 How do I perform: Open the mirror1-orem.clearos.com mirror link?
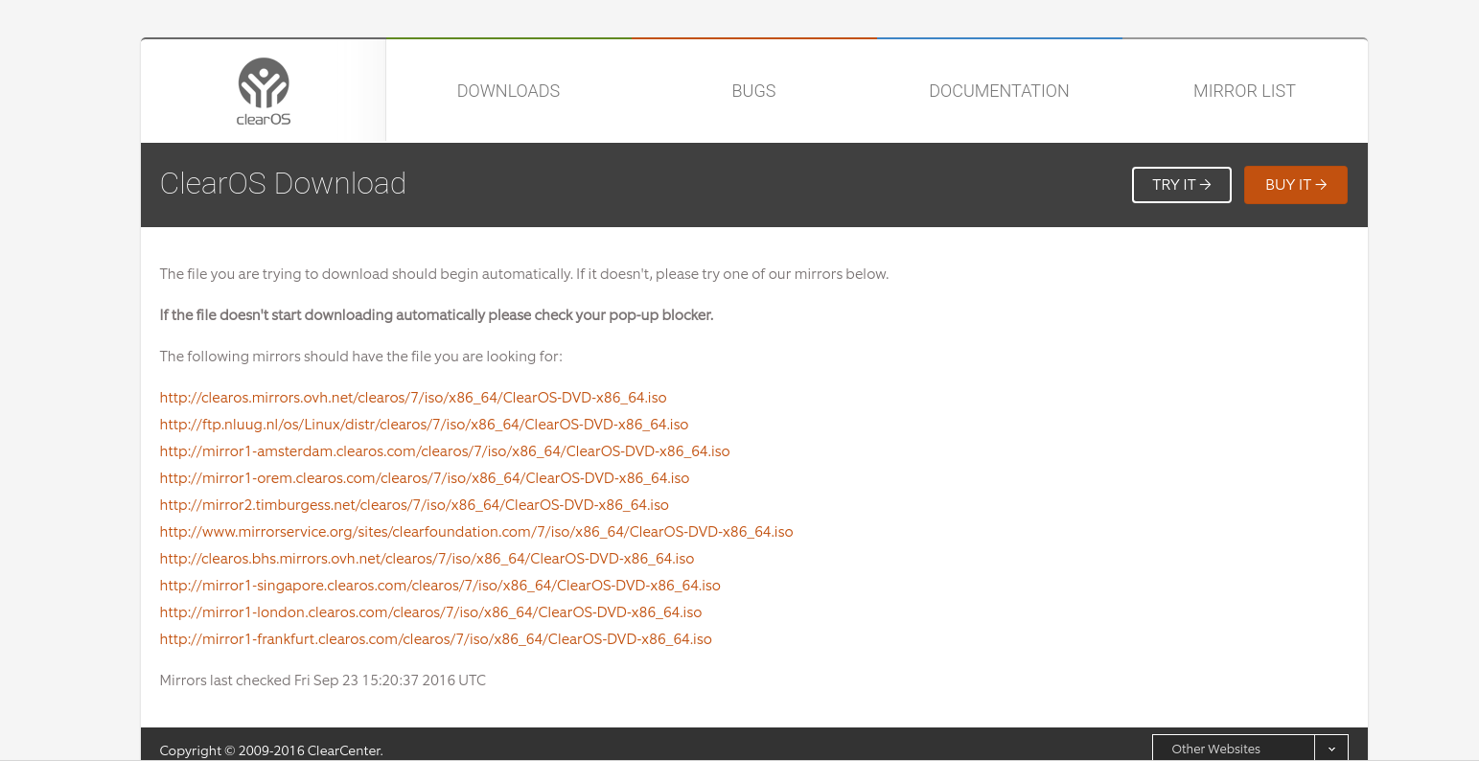425,478
